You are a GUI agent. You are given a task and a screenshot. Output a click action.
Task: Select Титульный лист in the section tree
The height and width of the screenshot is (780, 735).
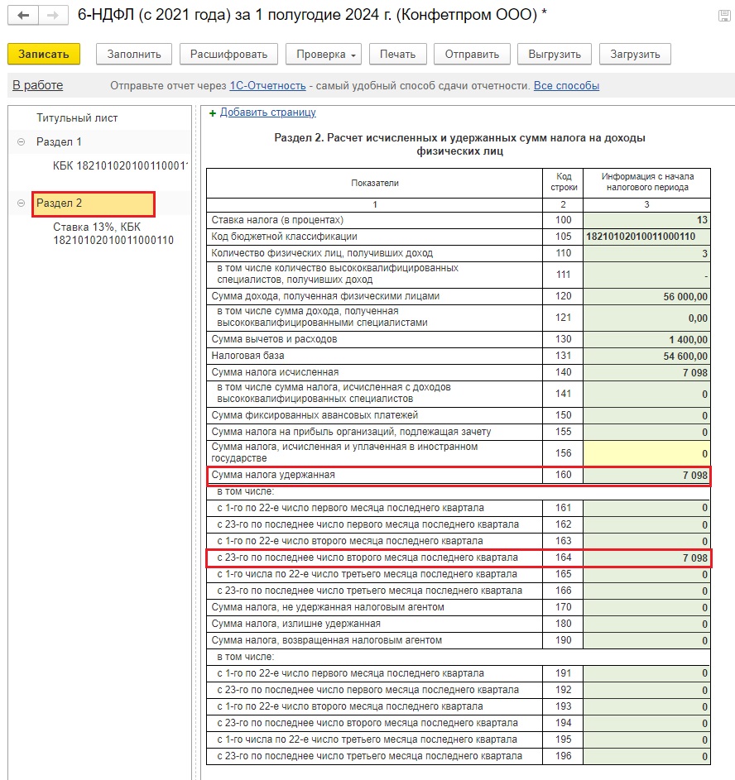tap(77, 118)
